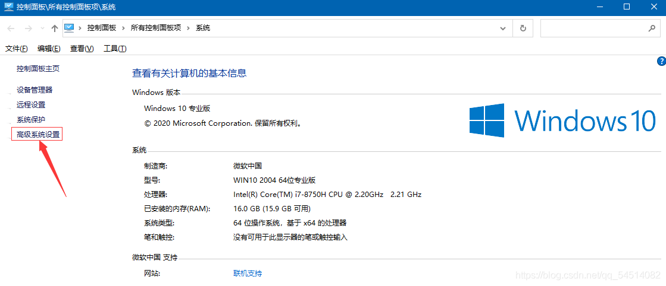The width and height of the screenshot is (666, 286).
Task: Open 设备管理器
Action: tap(35, 90)
